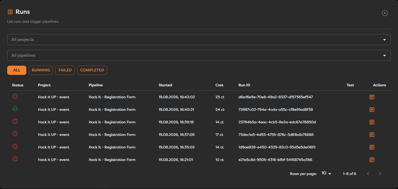Click failed status icon of 16:42:02 run
398x189 pixels.
[x=15, y=96]
